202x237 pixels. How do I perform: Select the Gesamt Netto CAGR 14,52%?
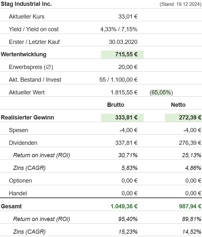192,232
